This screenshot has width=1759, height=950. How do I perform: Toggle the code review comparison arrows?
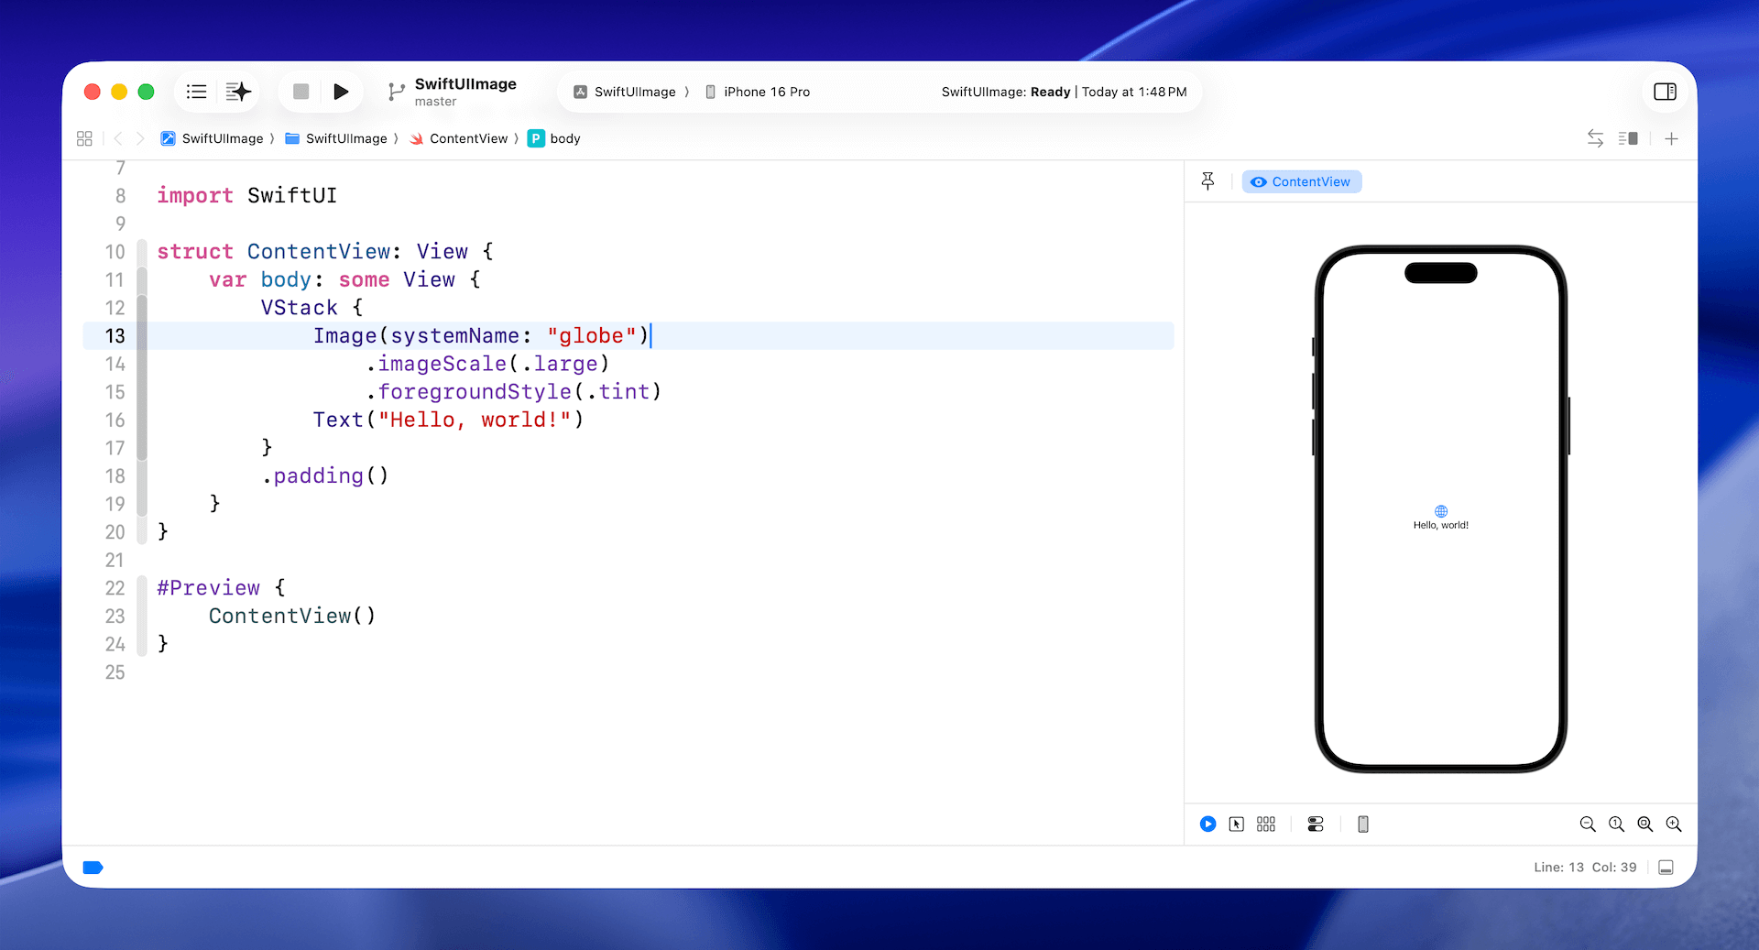(1595, 138)
